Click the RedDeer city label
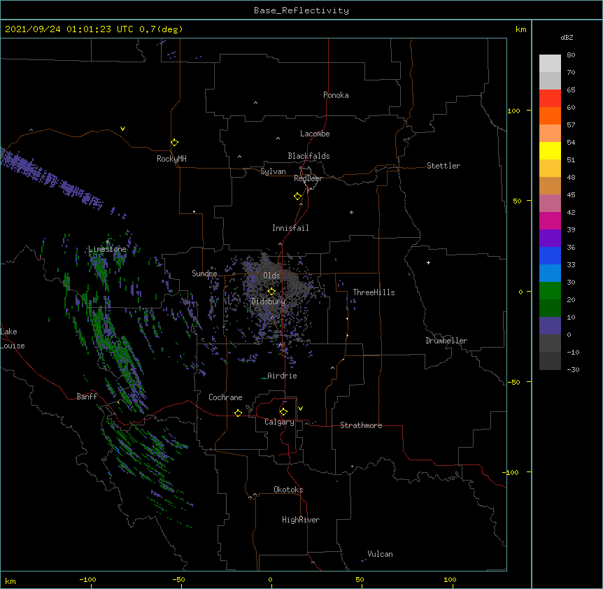Viewport: 603px width, 589px height. (x=308, y=178)
